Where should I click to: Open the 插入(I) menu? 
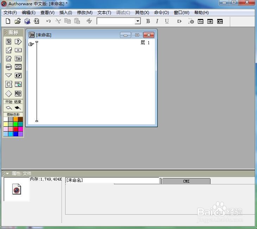pyautogui.click(x=65, y=13)
